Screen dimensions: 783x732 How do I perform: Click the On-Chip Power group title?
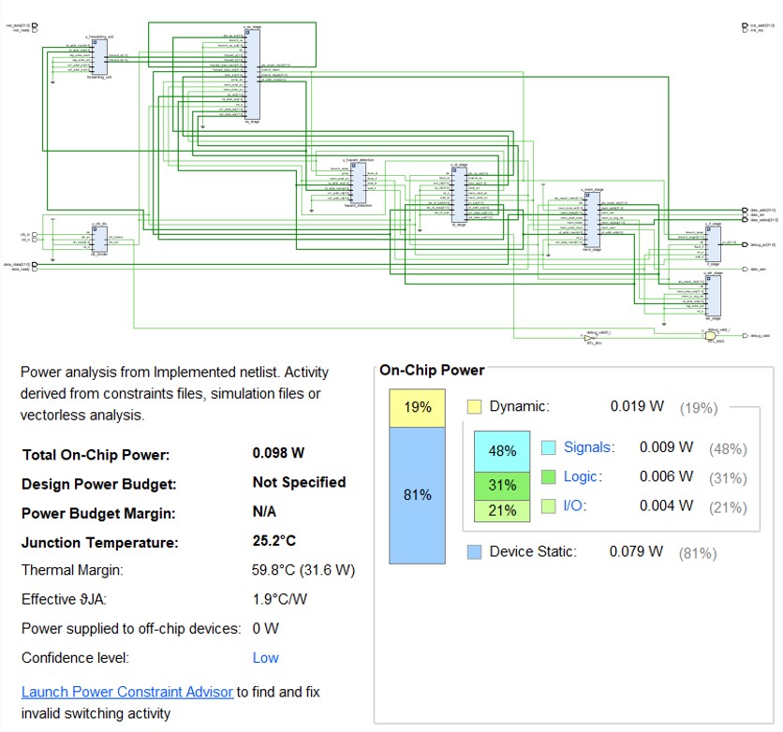[432, 371]
